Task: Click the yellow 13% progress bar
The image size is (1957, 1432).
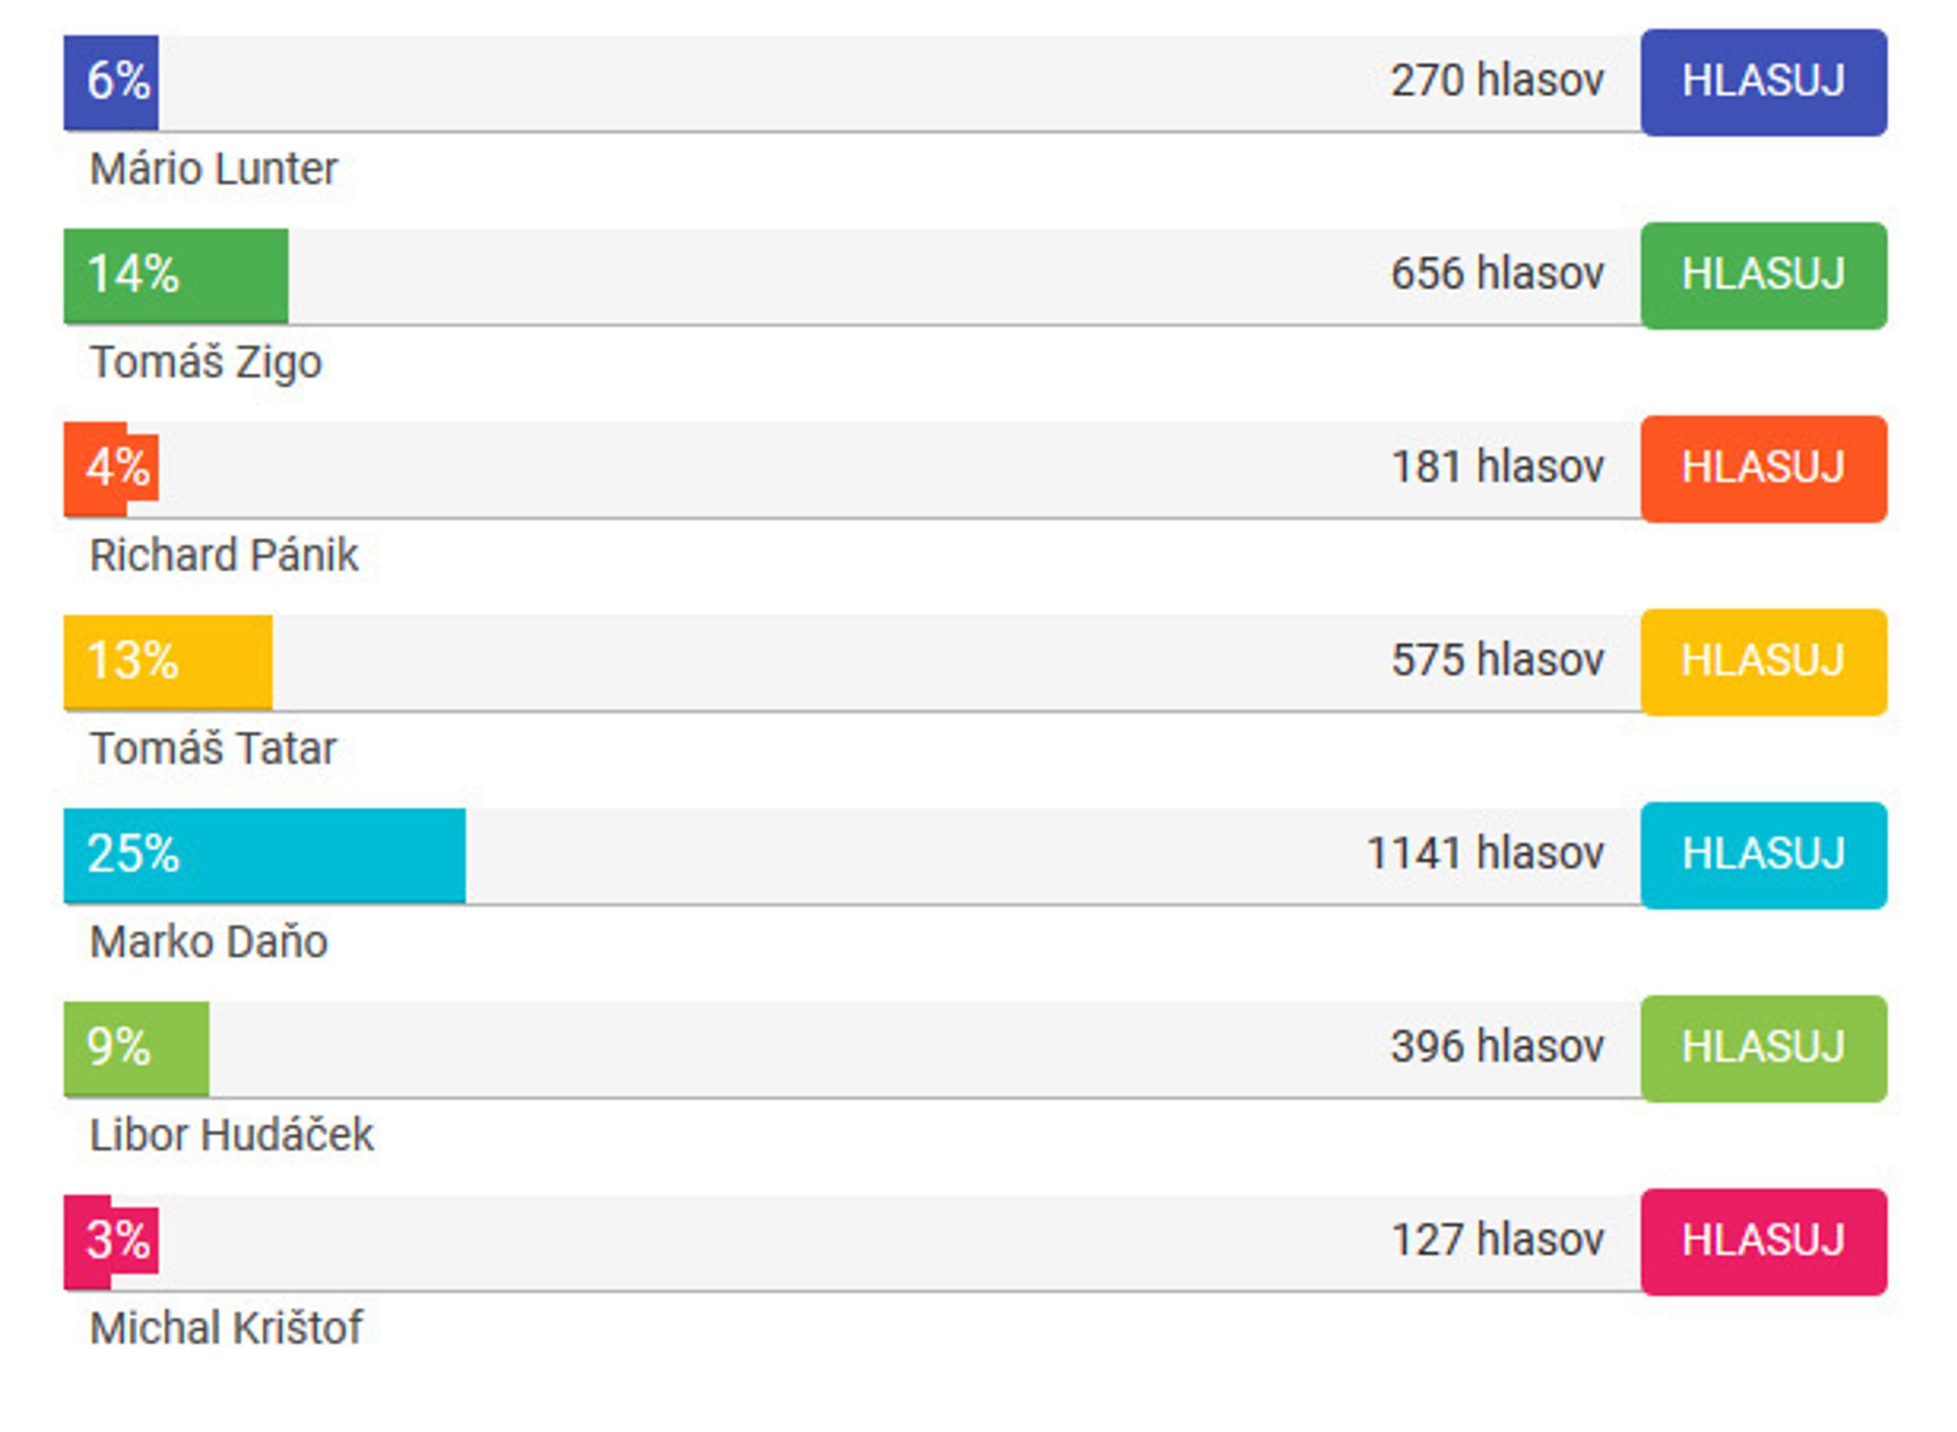Action: click(x=168, y=662)
